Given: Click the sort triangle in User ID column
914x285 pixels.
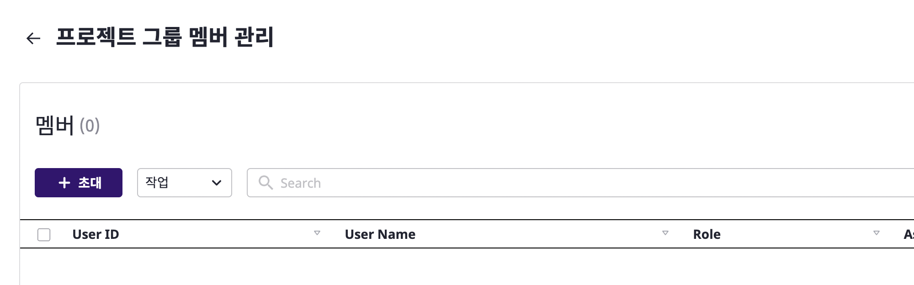Looking at the screenshot, I should 317,233.
